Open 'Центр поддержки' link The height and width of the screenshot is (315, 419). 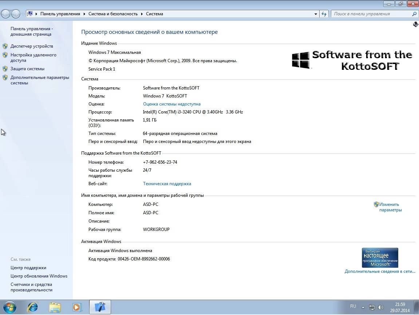click(x=28, y=268)
